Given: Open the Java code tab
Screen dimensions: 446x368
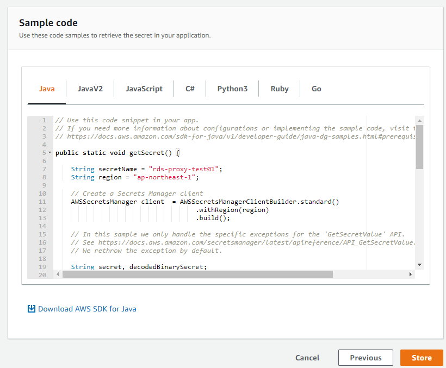Looking at the screenshot, I should [x=47, y=89].
